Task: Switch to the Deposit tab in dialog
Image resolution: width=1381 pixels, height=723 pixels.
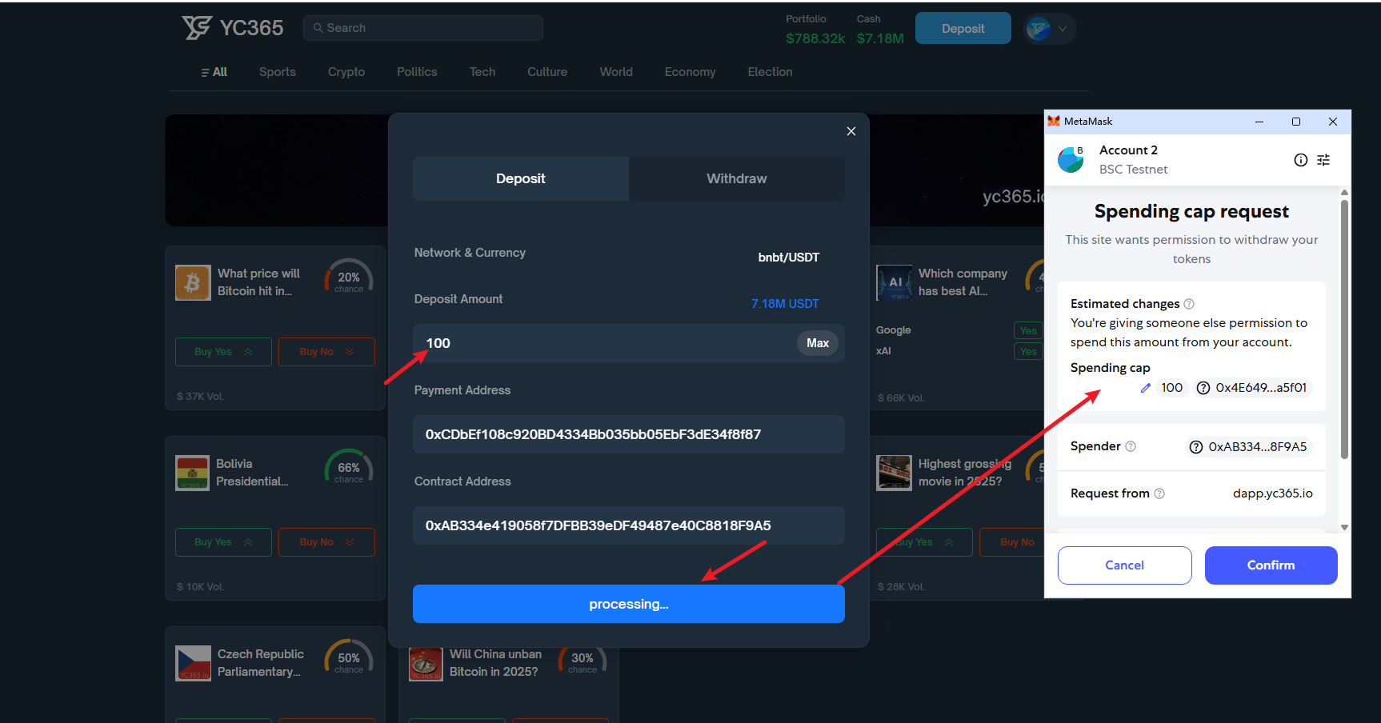Action: click(521, 178)
